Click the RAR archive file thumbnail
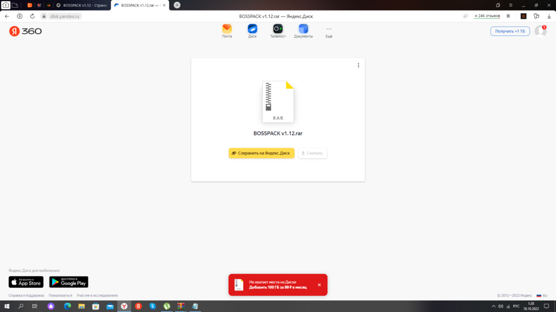556x312 pixels. pos(278,102)
